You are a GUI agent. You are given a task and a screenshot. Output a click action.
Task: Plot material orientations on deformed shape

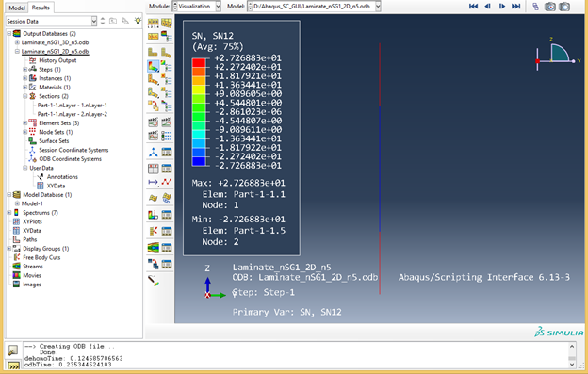pos(153,92)
